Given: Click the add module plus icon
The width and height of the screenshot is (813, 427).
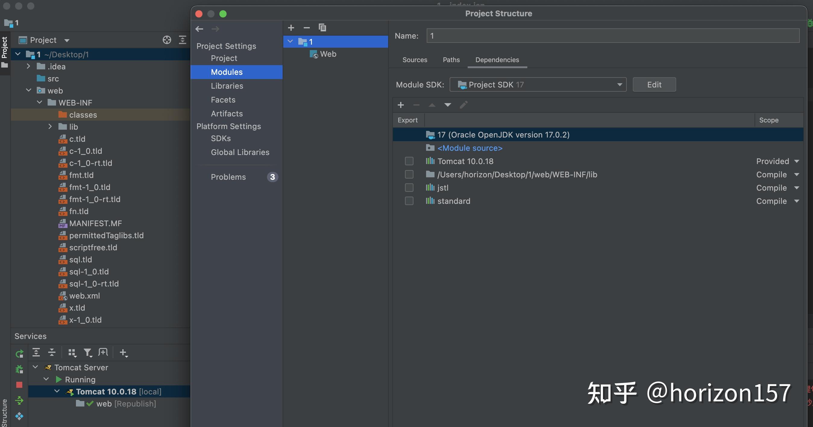Looking at the screenshot, I should [x=291, y=28].
